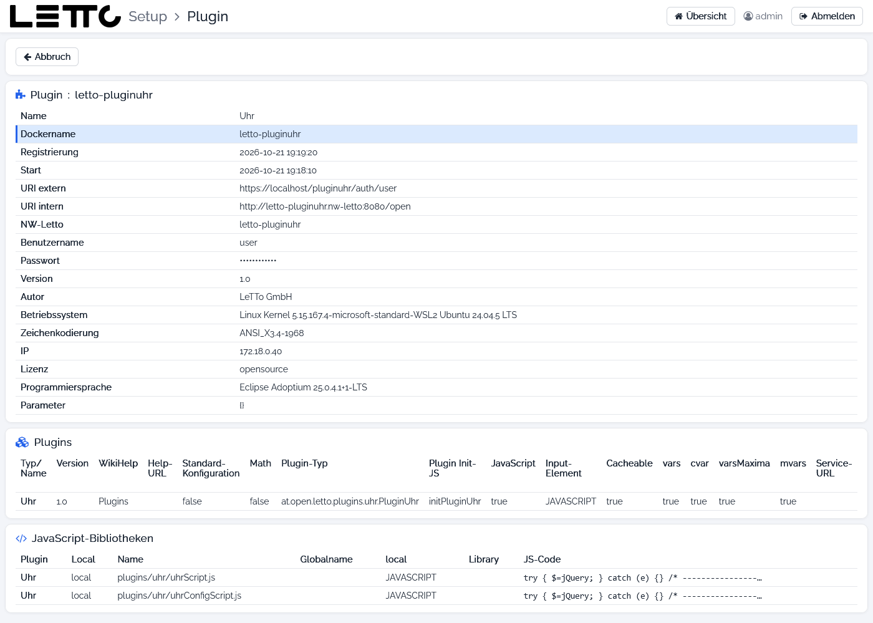873x623 pixels.
Task: Click the Zeichenkodierung value ANSI_X3.4-1968
Action: pos(272,333)
